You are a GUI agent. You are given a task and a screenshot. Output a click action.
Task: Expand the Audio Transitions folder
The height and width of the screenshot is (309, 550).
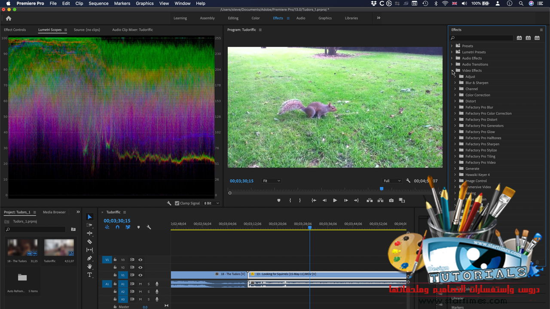(x=452, y=64)
